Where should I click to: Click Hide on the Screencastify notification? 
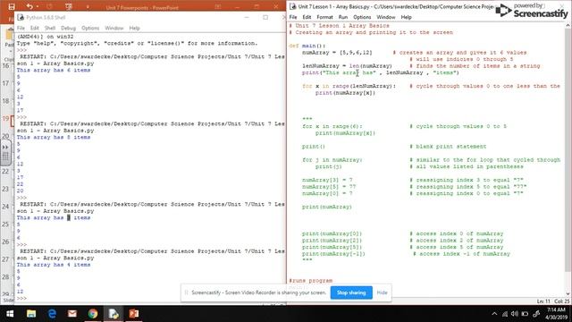382,292
